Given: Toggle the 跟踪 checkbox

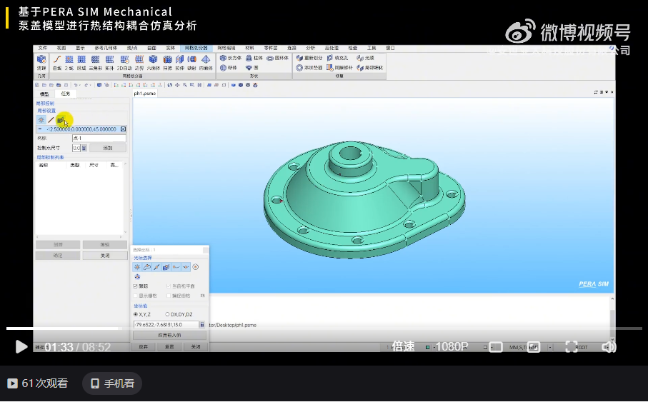Looking at the screenshot, I should [x=135, y=286].
